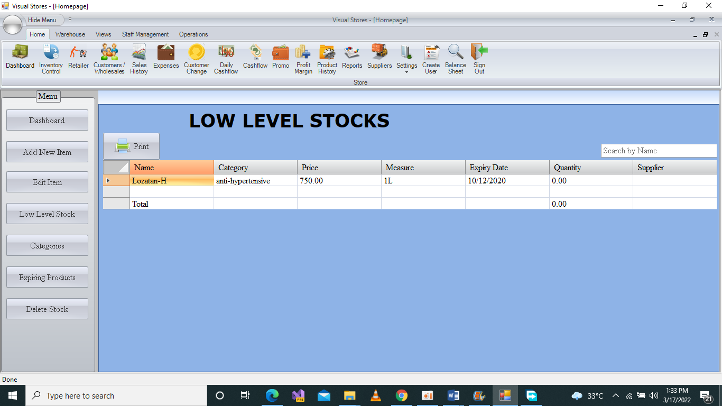Click the Customer Change coin icon
Screen dimensions: 722x406
pyautogui.click(x=197, y=58)
